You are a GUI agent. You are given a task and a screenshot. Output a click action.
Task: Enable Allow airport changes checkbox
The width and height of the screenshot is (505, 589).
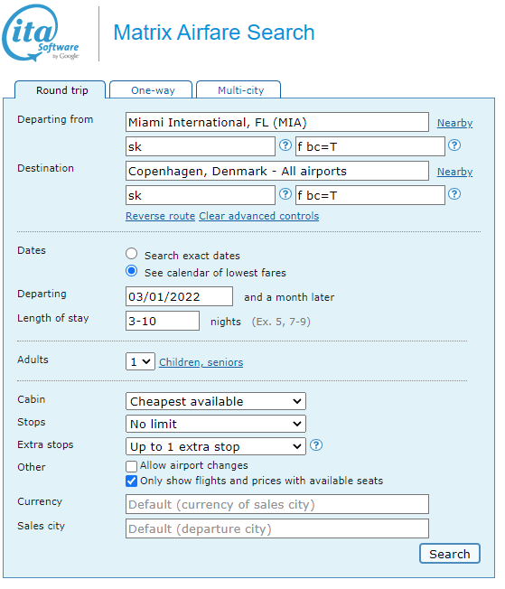point(132,466)
